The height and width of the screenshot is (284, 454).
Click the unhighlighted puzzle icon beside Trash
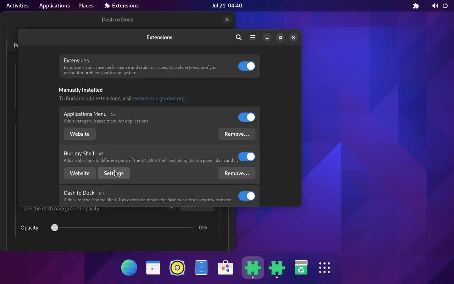[x=277, y=268]
